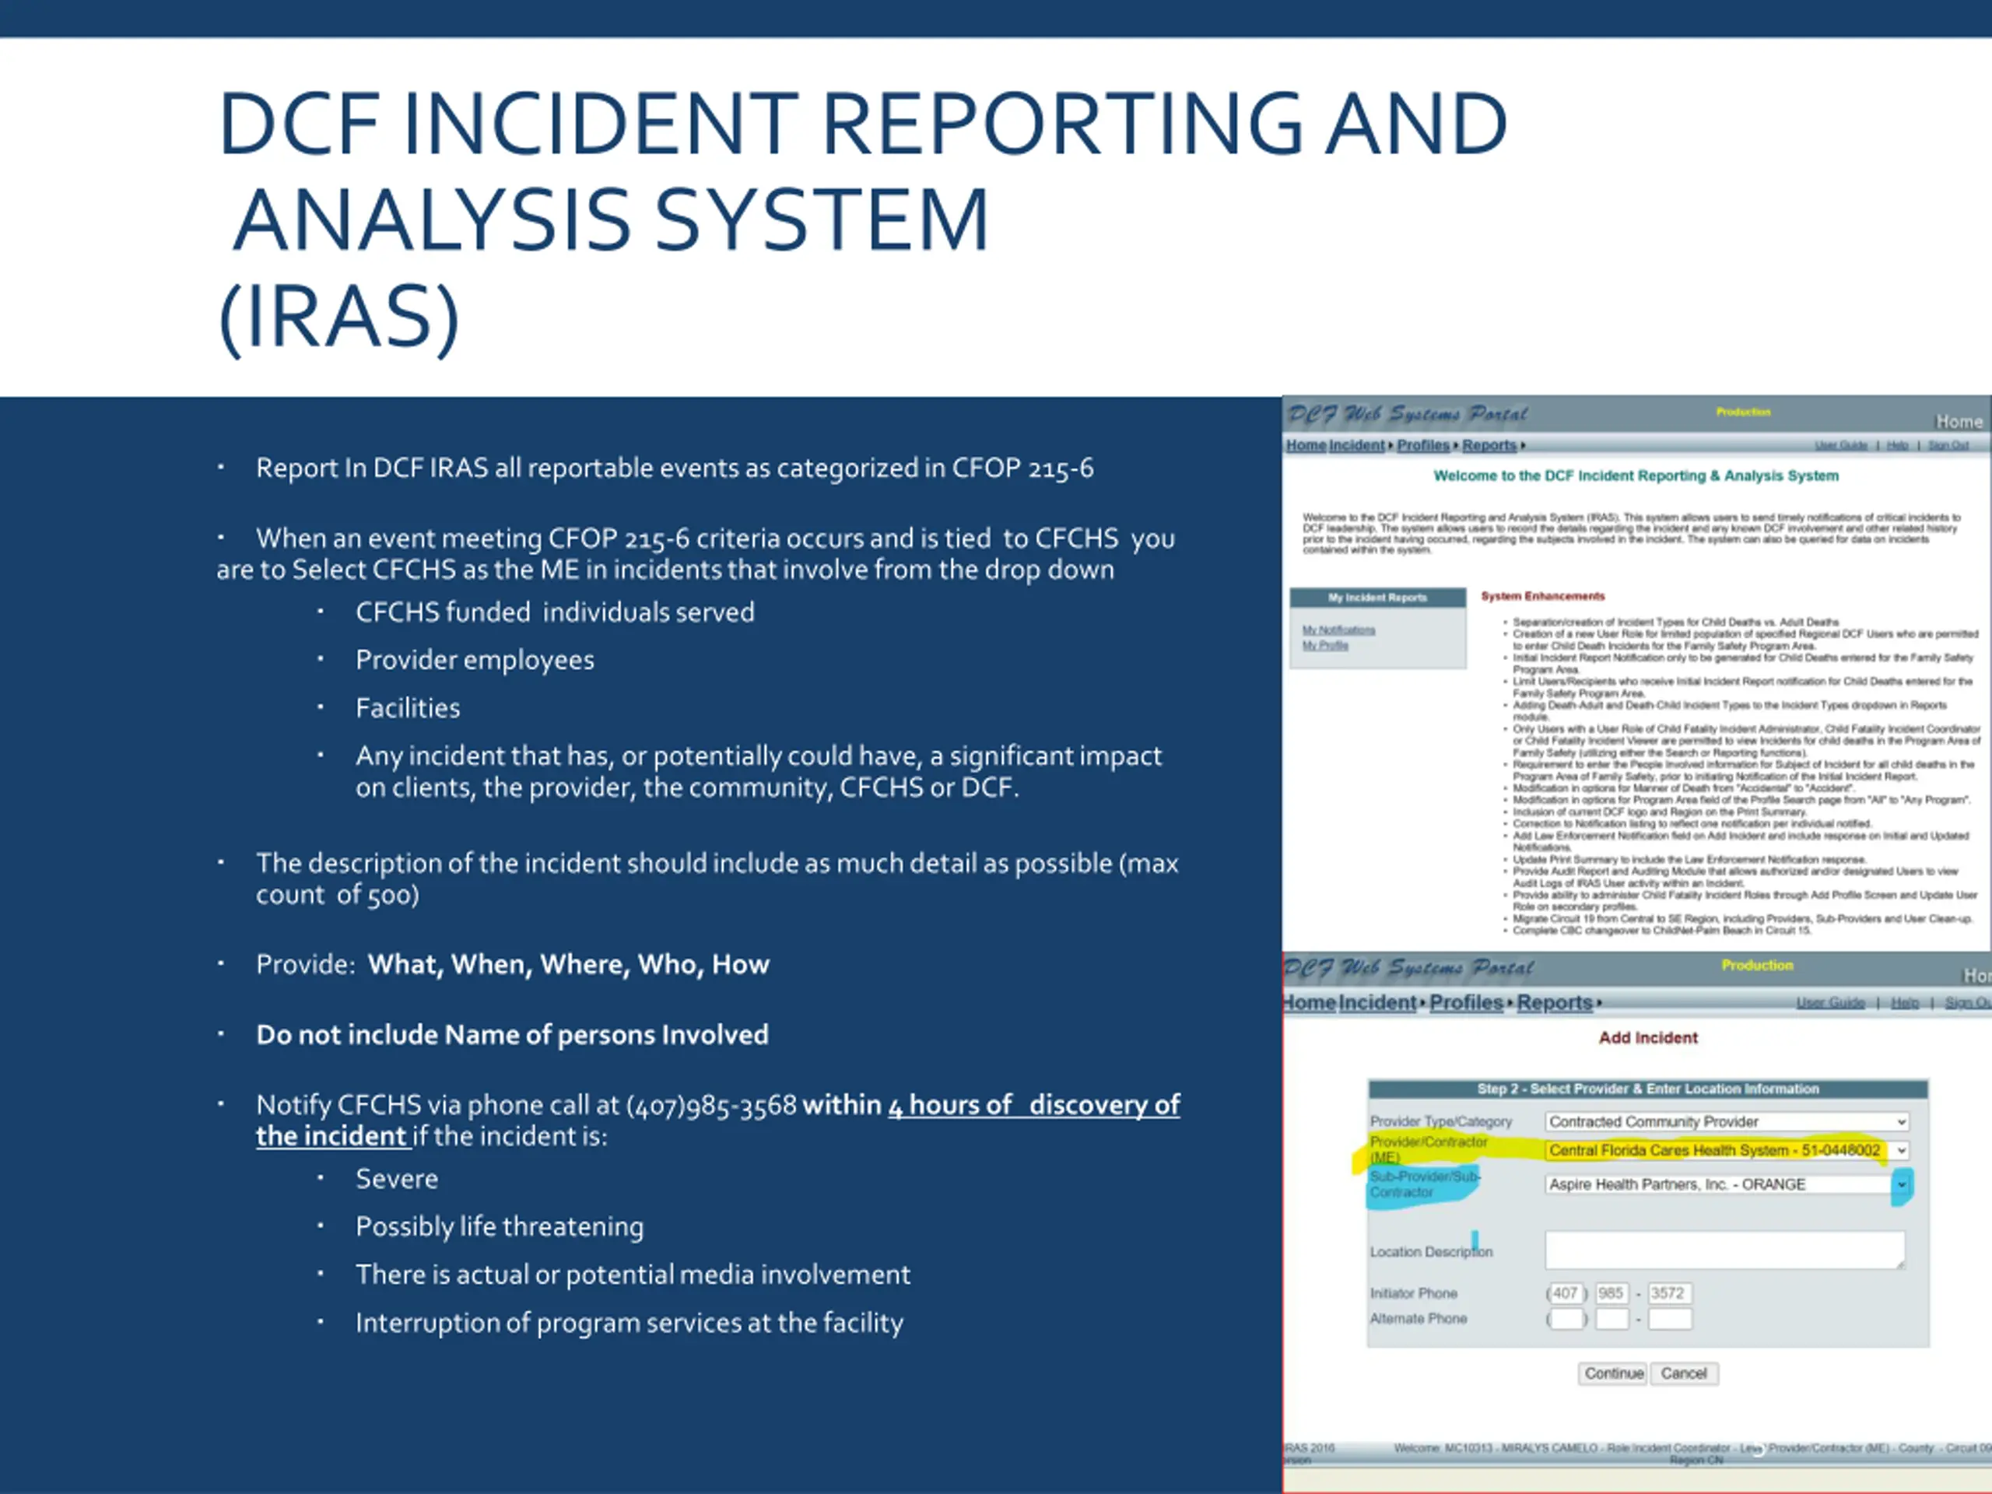
Task: Click 'Report In DCF IRAS all reportable events' bullet
Action: click(675, 468)
